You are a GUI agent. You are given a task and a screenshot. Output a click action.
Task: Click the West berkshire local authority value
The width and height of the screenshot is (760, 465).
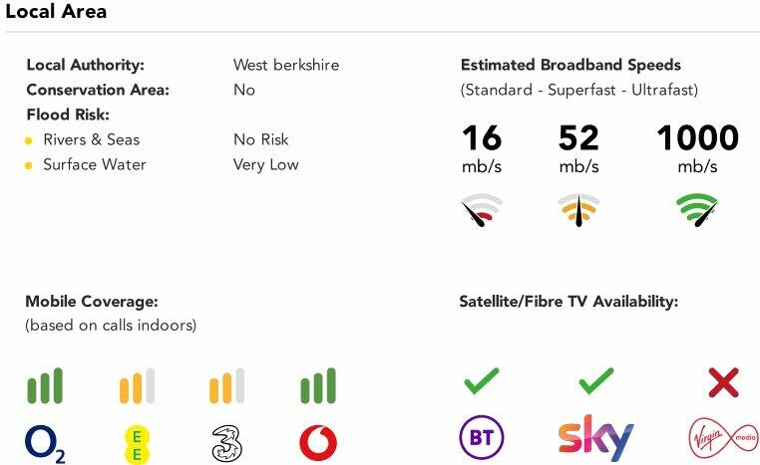(286, 65)
